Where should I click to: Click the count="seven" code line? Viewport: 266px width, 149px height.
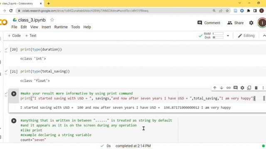33,140
